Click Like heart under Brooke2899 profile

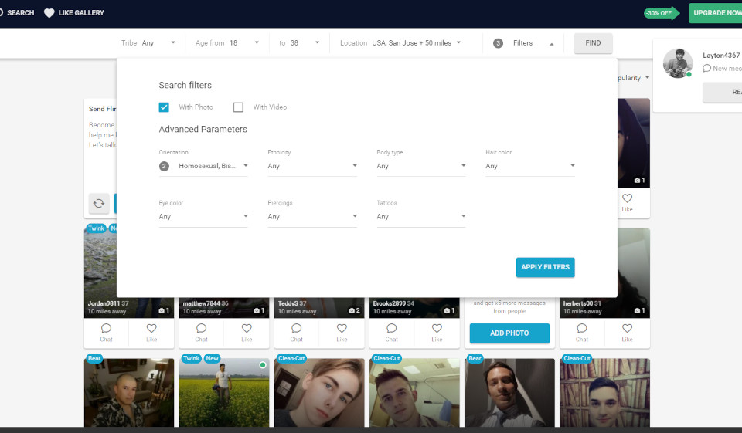pyautogui.click(x=437, y=332)
